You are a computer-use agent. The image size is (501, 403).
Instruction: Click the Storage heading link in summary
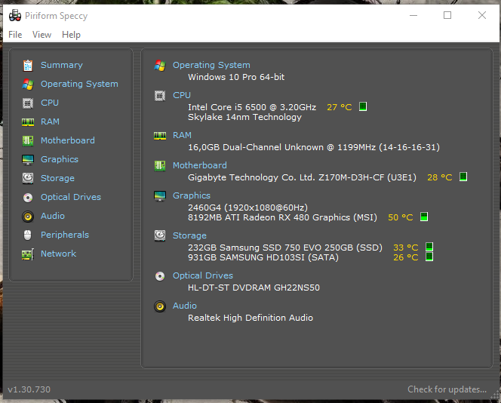pyautogui.click(x=189, y=235)
